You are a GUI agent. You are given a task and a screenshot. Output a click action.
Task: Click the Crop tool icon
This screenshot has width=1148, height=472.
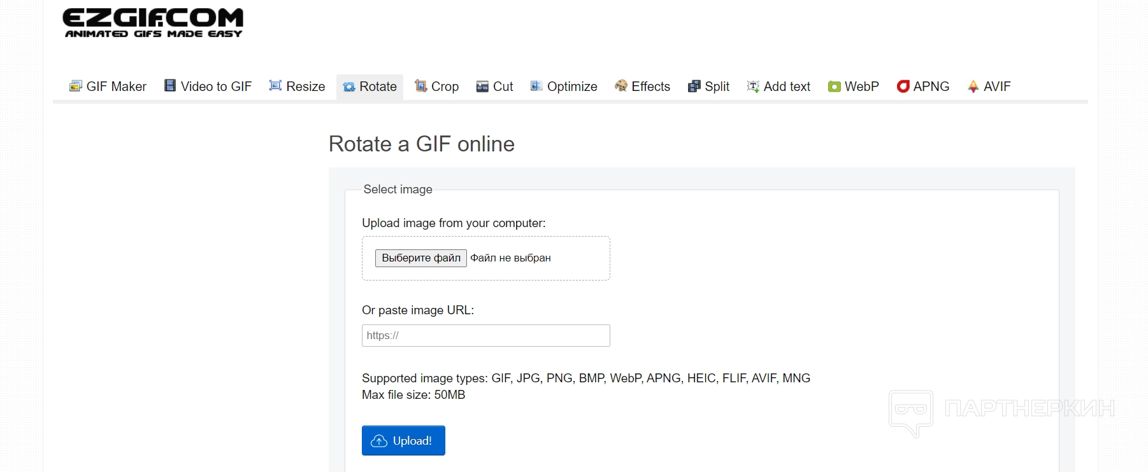click(420, 86)
